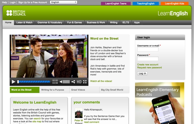Click Create new account link

148,65
